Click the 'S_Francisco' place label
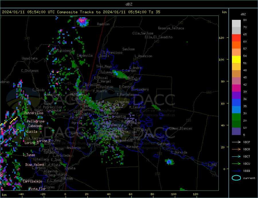Image resolution: width=258 pixels, height=198 pixels. pos(113,53)
